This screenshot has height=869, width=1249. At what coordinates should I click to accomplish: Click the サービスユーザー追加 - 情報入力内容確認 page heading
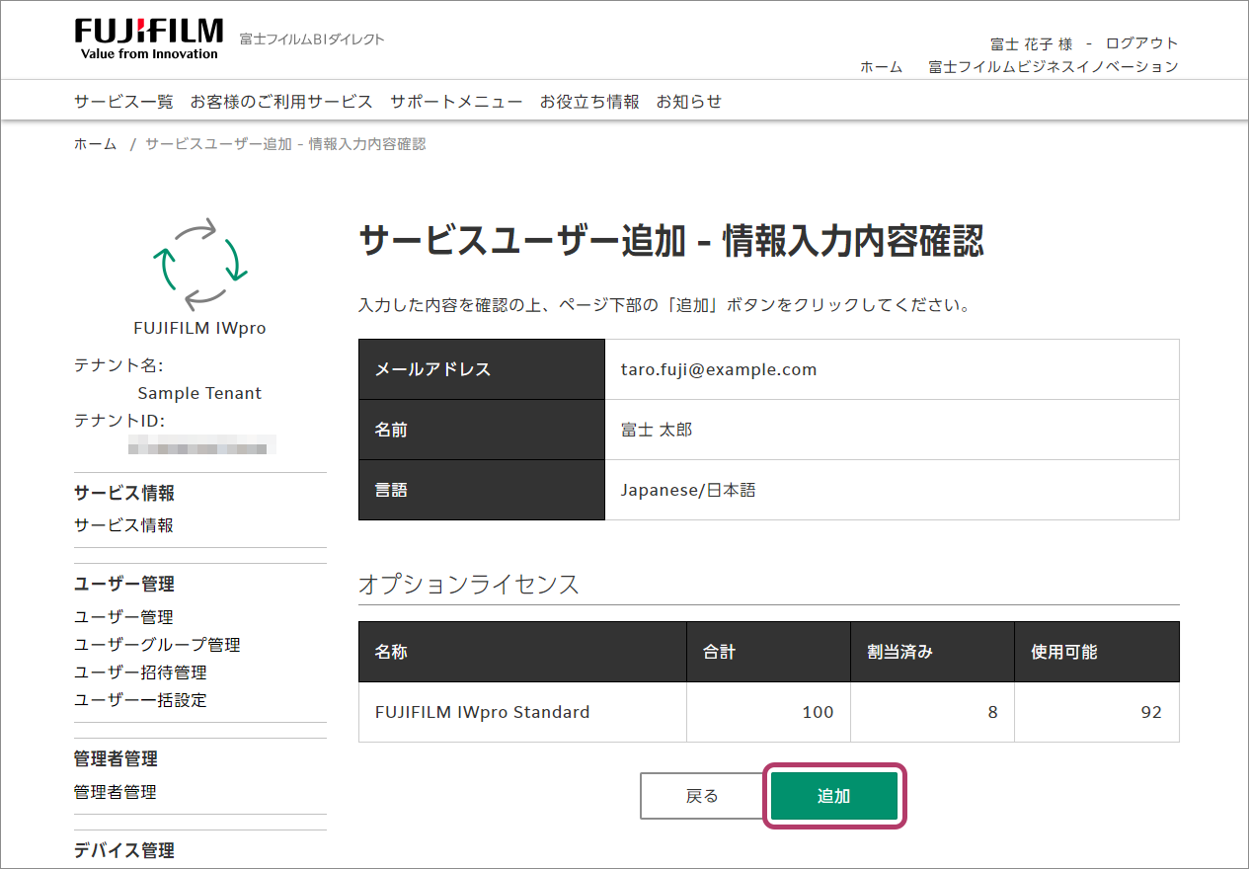[671, 241]
